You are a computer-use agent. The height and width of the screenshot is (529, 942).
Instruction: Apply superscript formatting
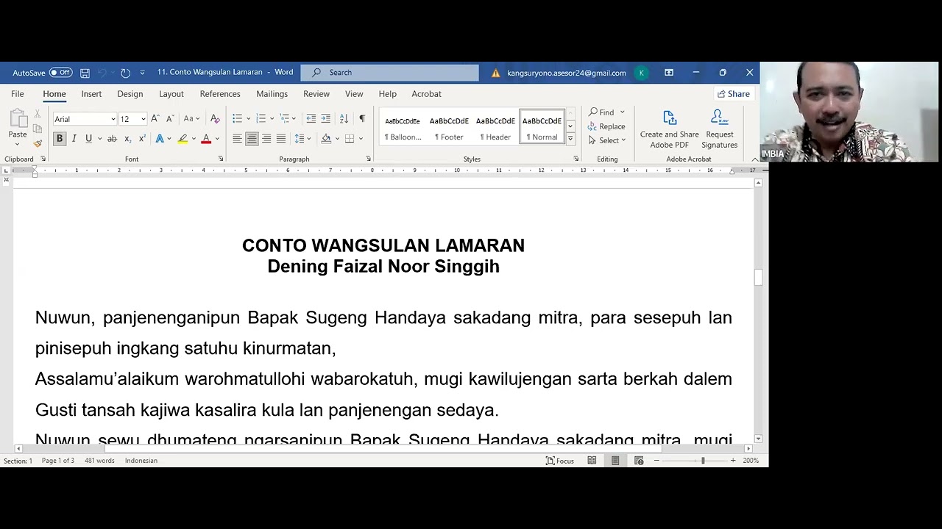point(142,139)
